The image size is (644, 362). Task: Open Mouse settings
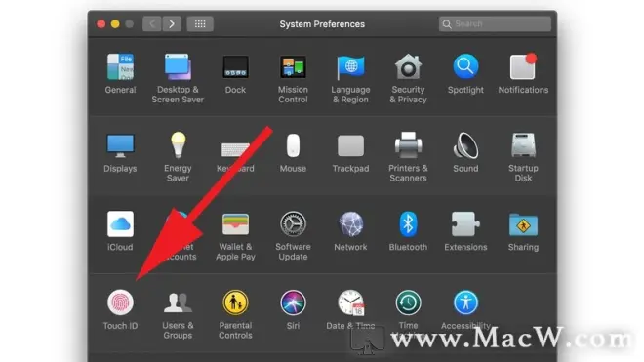coord(293,145)
